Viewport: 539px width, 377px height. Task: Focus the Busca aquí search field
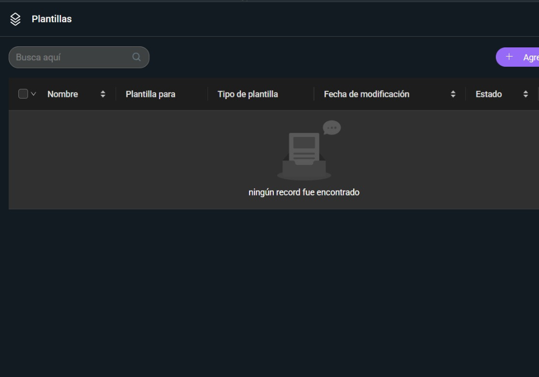tap(70, 57)
